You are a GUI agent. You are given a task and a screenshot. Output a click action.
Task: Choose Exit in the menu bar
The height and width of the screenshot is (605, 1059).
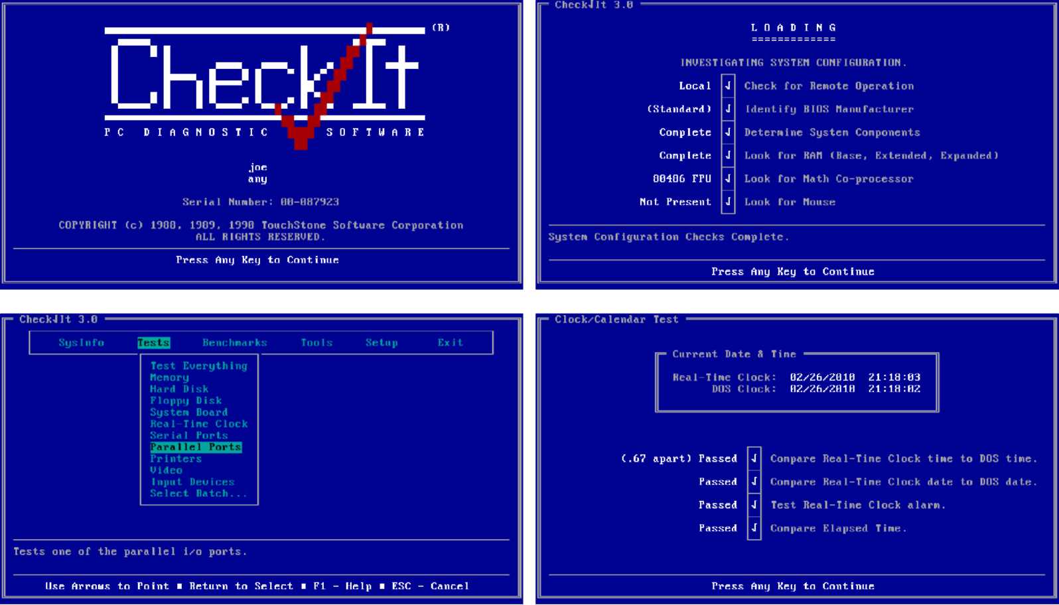tap(450, 342)
